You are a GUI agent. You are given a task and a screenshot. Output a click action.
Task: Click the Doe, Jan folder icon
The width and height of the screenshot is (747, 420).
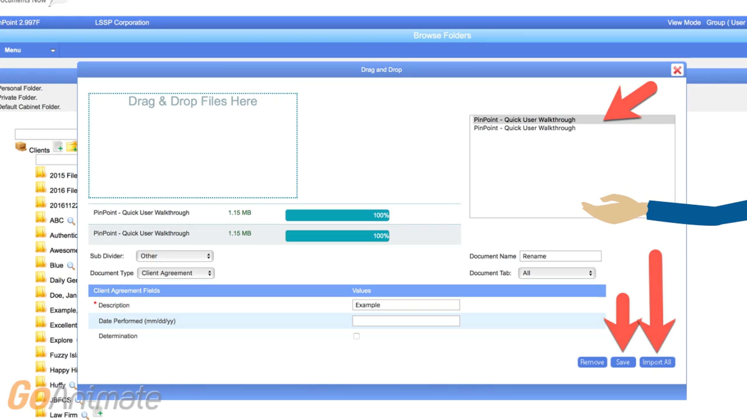(x=40, y=292)
